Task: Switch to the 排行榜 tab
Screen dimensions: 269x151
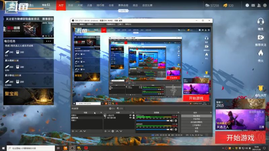Action: pos(100,5)
